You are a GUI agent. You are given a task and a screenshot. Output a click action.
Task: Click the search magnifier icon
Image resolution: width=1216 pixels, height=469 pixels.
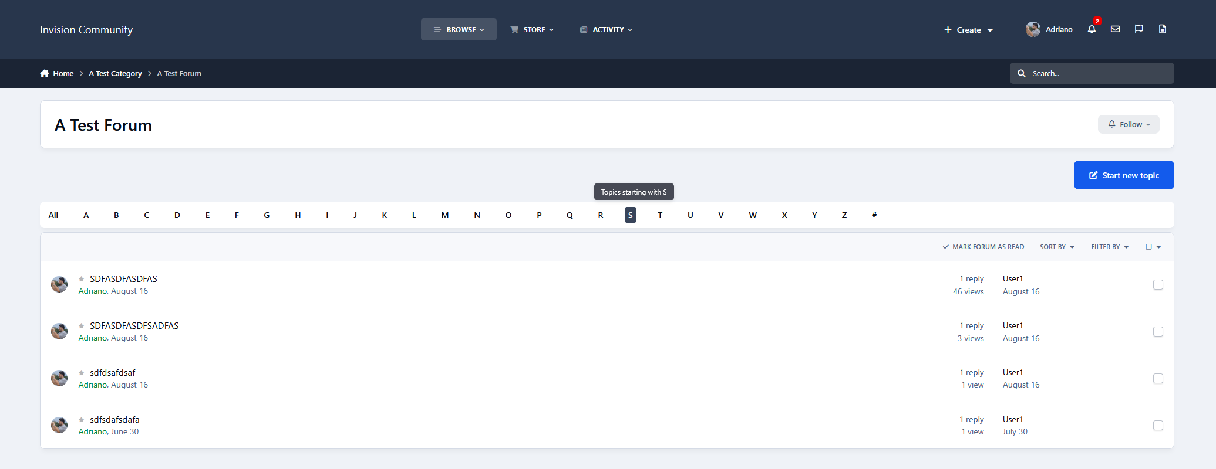tap(1022, 73)
